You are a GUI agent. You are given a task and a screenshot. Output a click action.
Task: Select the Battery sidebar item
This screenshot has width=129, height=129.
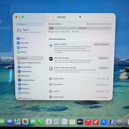(x=22, y=52)
